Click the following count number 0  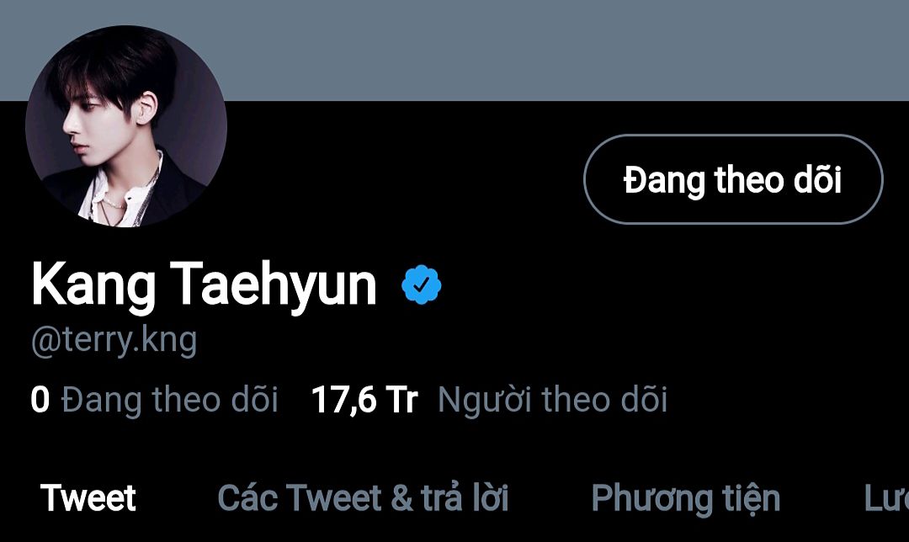pyautogui.click(x=40, y=400)
